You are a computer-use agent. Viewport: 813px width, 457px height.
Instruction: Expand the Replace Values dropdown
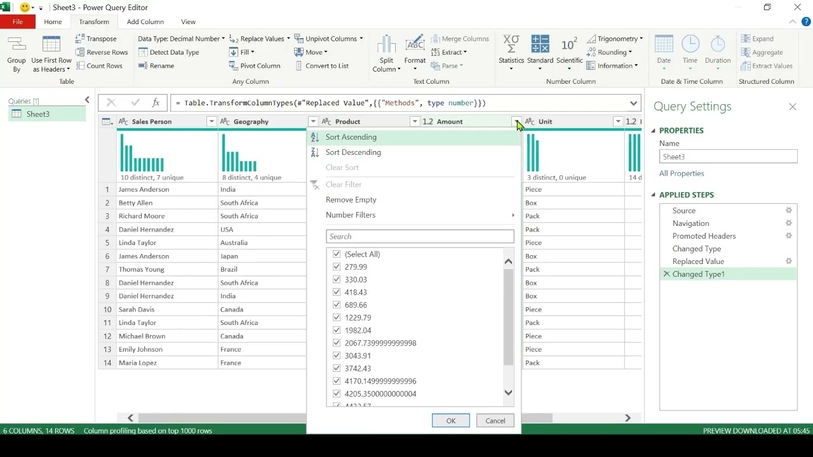coord(288,39)
